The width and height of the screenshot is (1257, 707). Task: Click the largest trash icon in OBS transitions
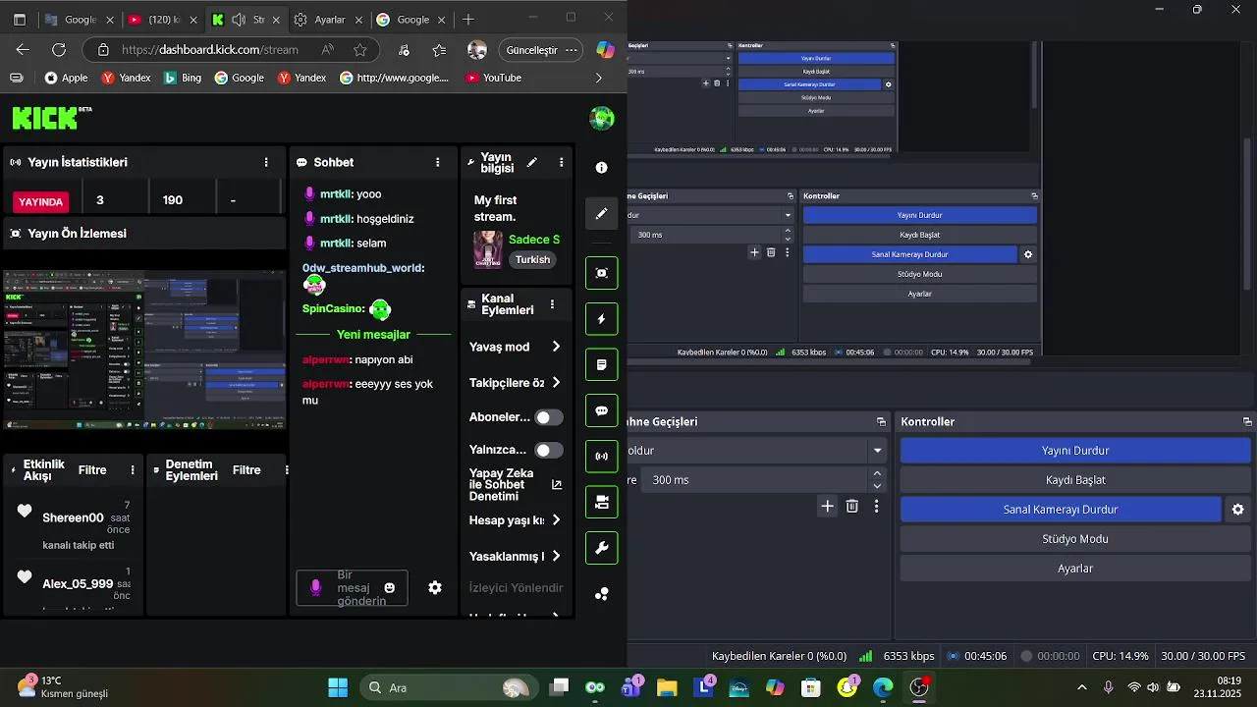pyautogui.click(x=852, y=506)
